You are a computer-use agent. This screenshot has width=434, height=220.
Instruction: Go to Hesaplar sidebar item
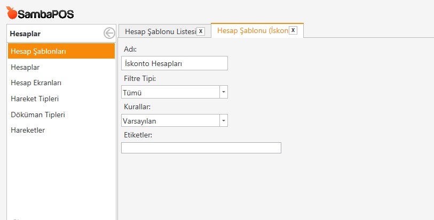(x=25, y=67)
